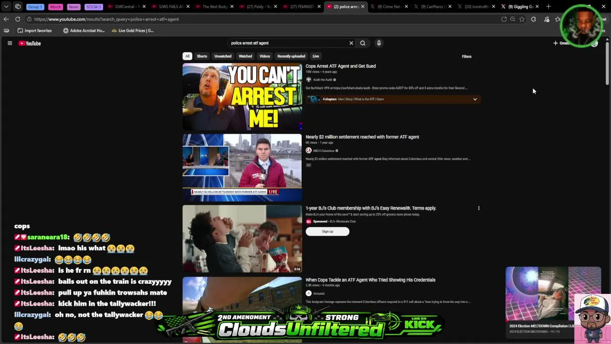Go back with the browser back arrow
The height and width of the screenshot is (344, 611).
(x=6, y=19)
